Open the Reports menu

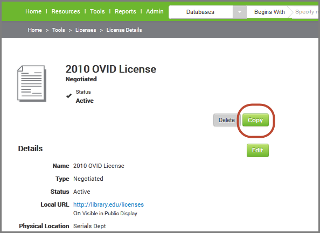pos(126,11)
